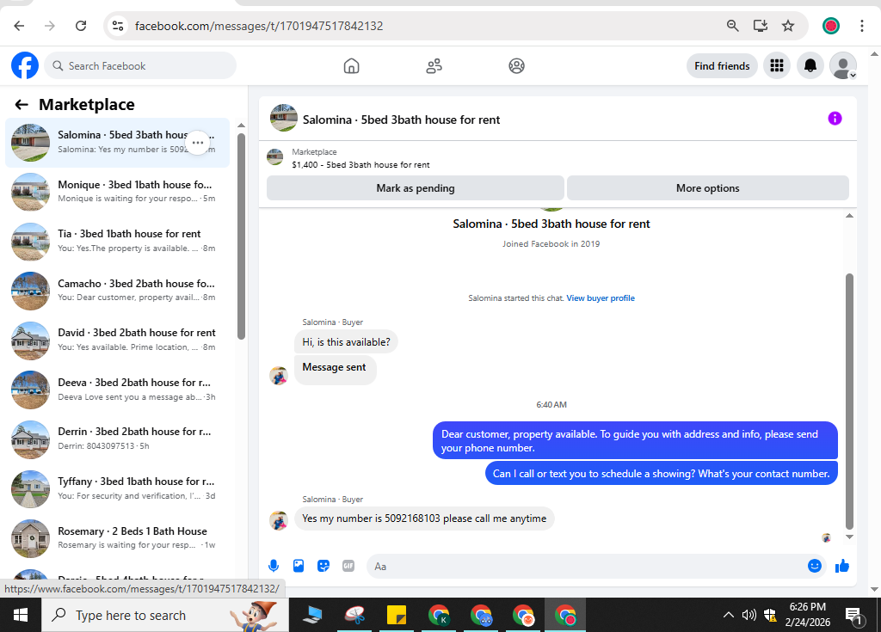
Task: Click the install app icon in address bar
Action: click(761, 25)
